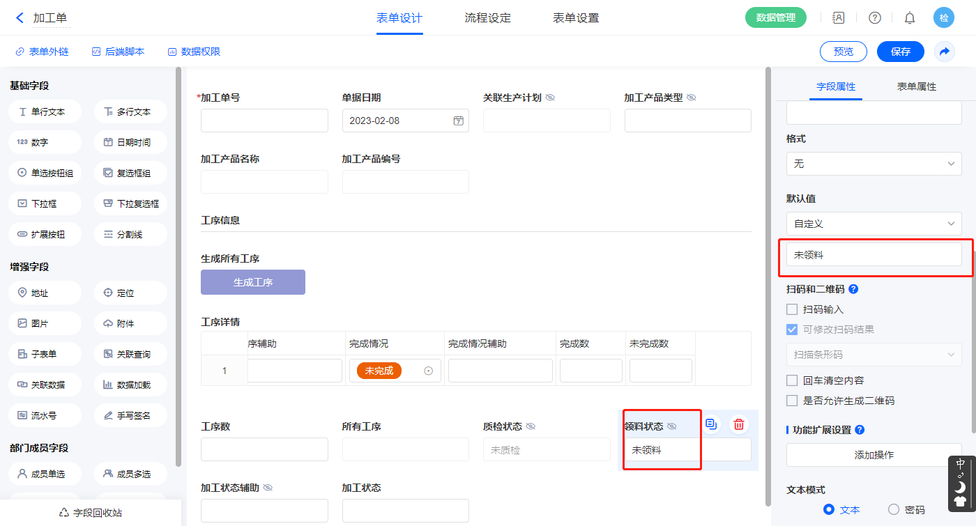Image resolution: width=976 pixels, height=526 pixels.
Task: Click the copy field icon beside 领料状态
Action: coord(711,424)
